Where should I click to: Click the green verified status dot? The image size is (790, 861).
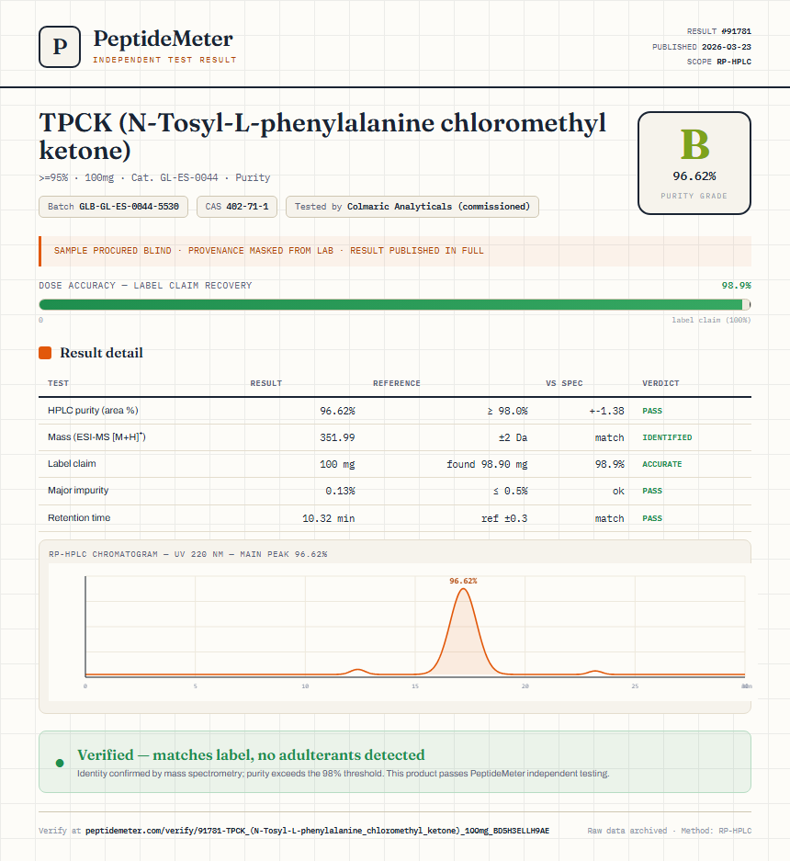(x=60, y=763)
